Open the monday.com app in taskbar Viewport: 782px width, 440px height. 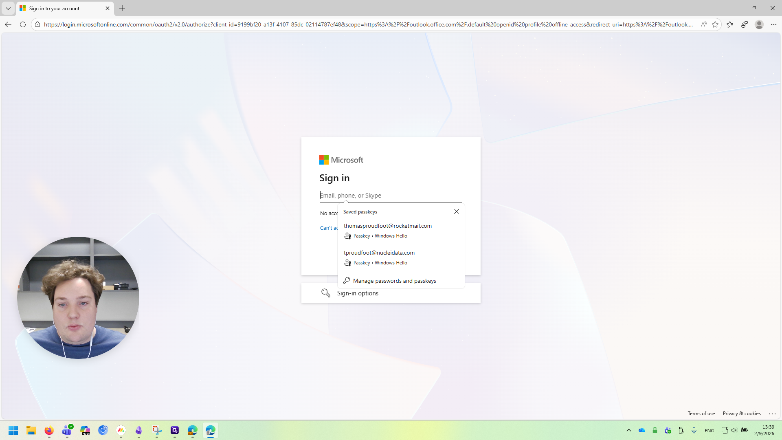[x=121, y=430]
